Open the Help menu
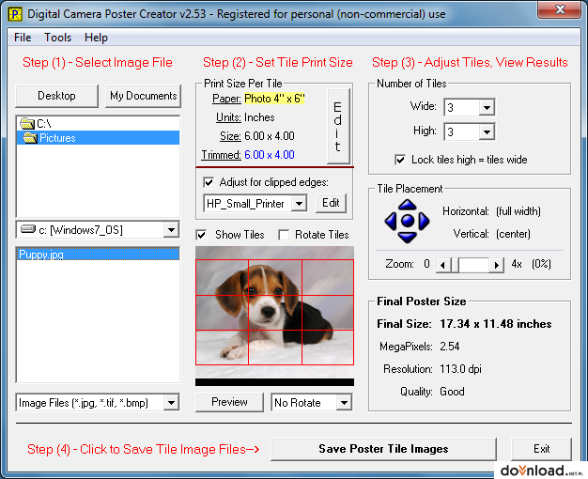This screenshot has width=588, height=479. (96, 38)
